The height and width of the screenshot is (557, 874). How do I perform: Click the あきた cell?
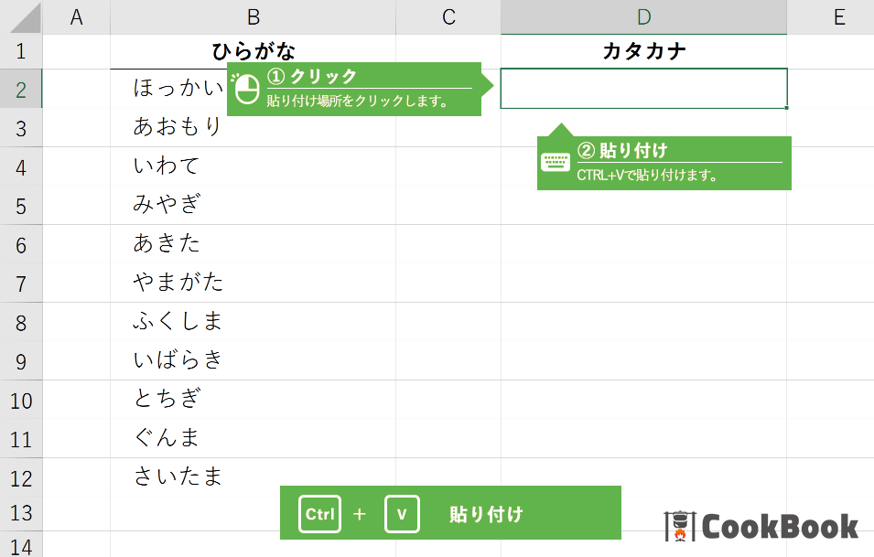254,244
